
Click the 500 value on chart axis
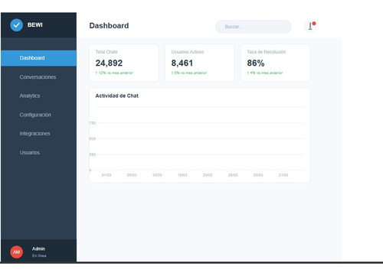[93, 139]
